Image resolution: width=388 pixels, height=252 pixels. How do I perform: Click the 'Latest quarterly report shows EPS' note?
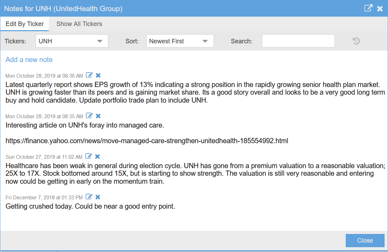195,93
